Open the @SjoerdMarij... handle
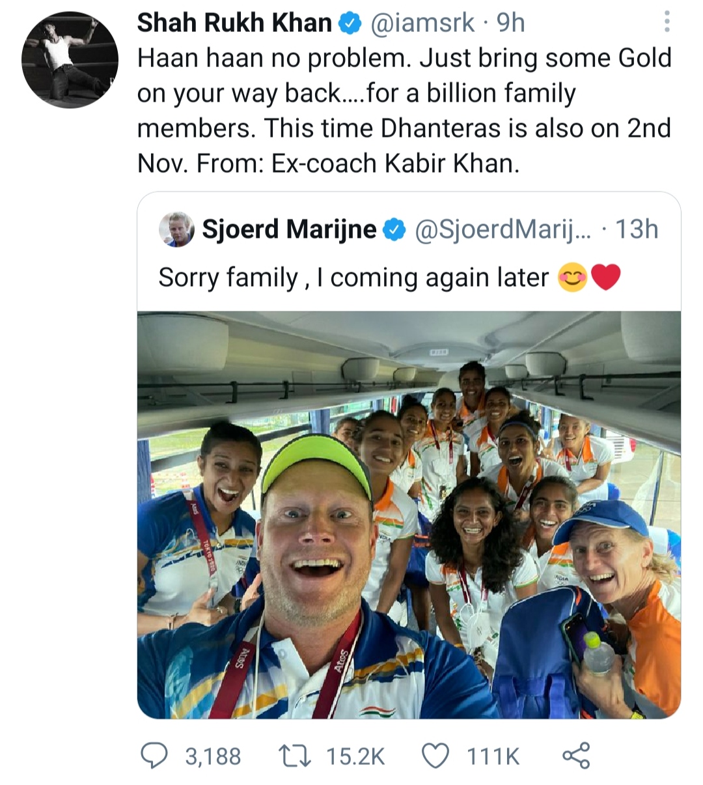 [503, 229]
